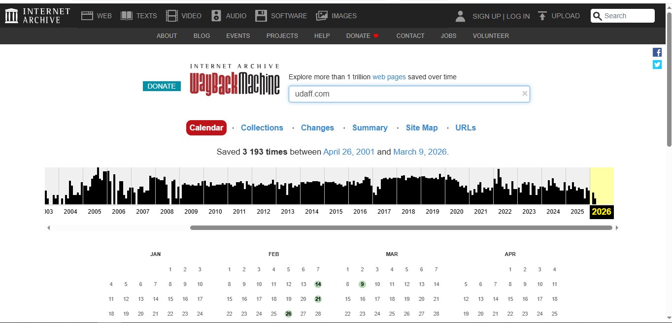This screenshot has height=323, width=672.
Task: Click the WEB label in top bar
Action: point(104,16)
